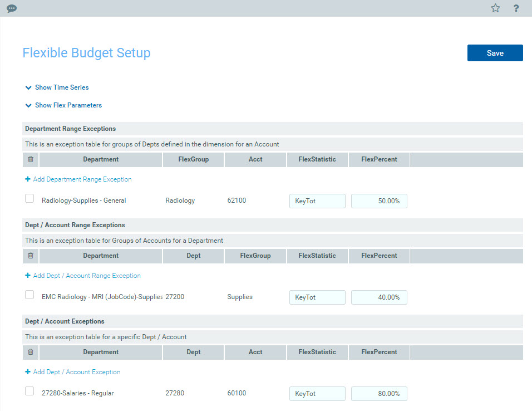Check the Radiology-Supplies - General row checkbox
The image size is (532, 411).
coord(29,199)
